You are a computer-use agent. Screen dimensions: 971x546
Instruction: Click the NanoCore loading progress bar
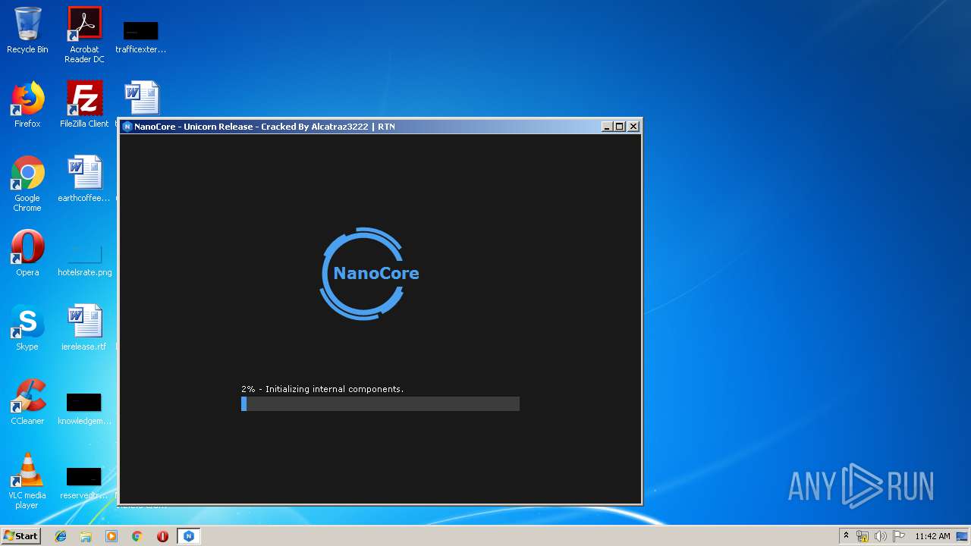pyautogui.click(x=380, y=403)
